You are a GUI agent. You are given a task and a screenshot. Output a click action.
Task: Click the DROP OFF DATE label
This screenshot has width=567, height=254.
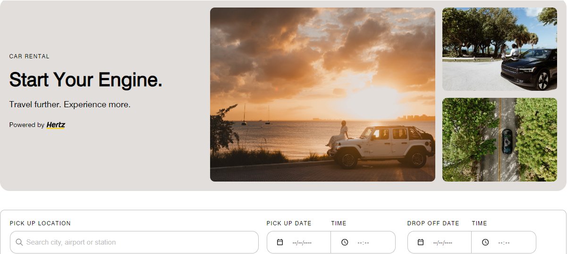tap(433, 223)
